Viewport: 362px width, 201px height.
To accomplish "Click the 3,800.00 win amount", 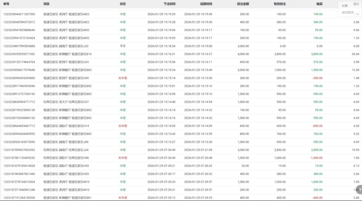I will point(316,54).
